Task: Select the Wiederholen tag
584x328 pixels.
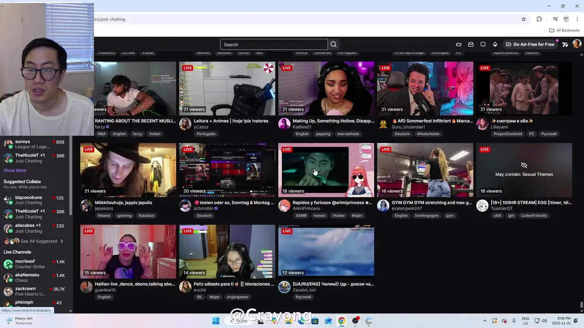Action: pyautogui.click(x=428, y=134)
